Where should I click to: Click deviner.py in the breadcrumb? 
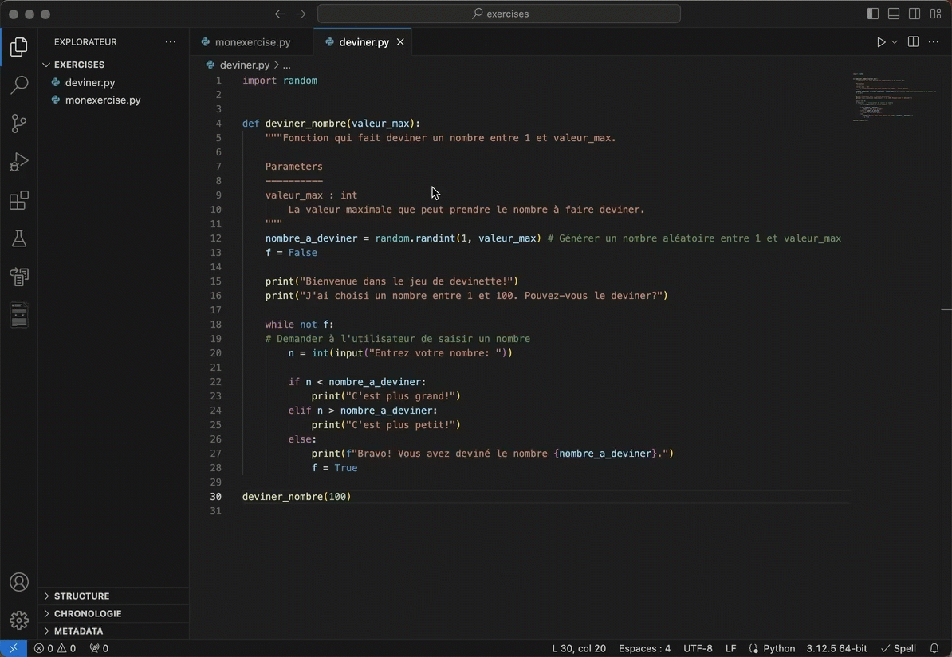pyautogui.click(x=244, y=65)
